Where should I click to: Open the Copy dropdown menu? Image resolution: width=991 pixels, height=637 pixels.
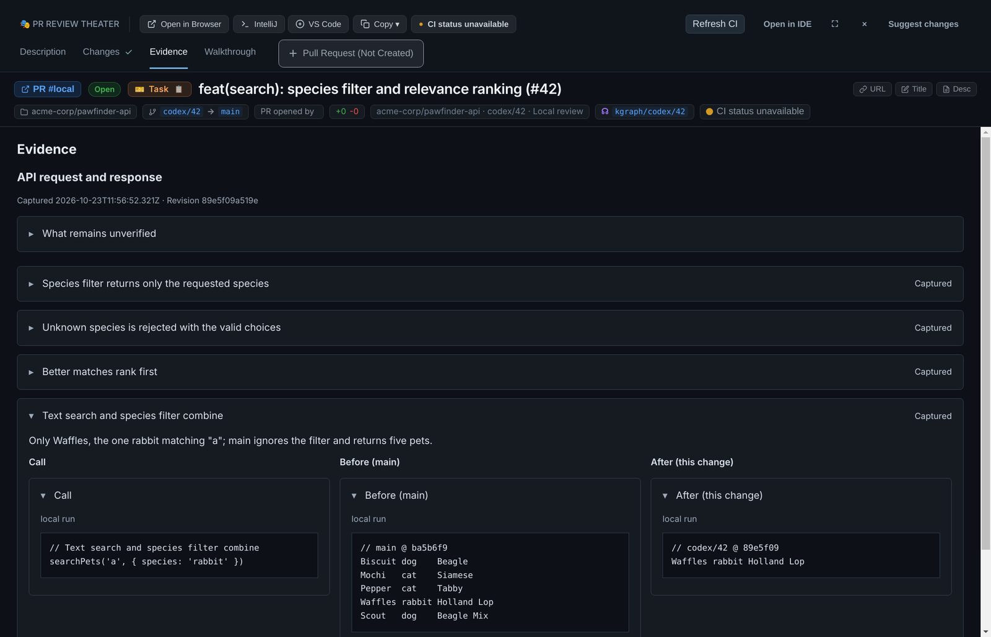click(x=380, y=24)
